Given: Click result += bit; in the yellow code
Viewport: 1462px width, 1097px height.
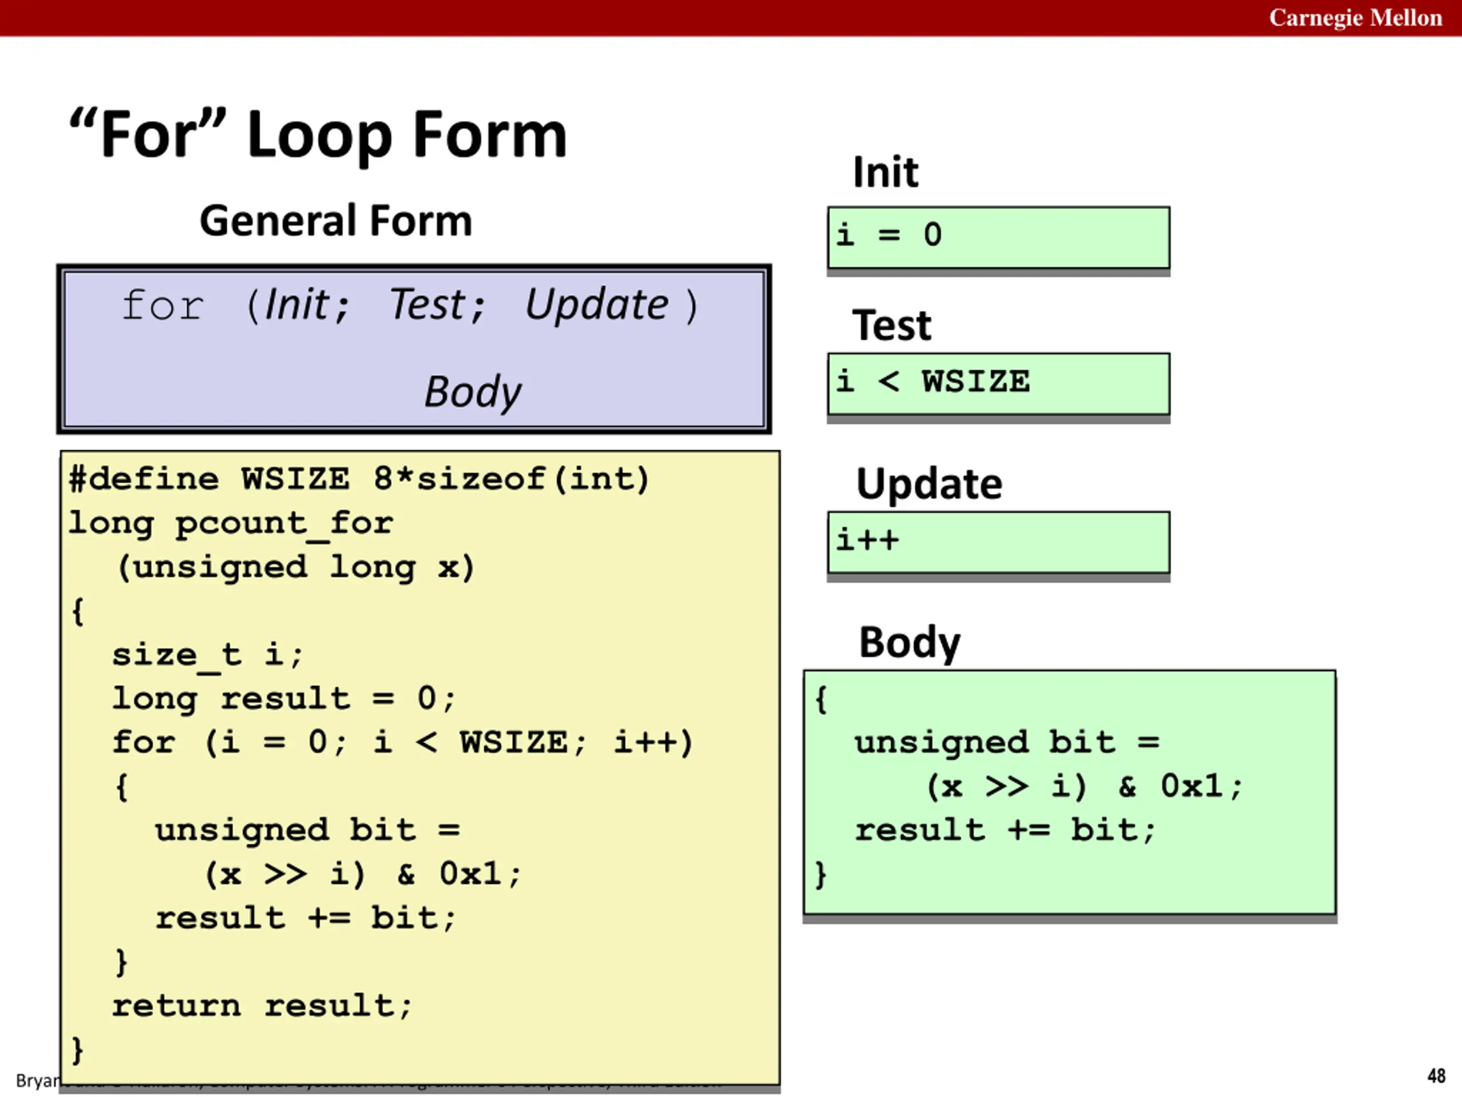Looking at the screenshot, I should click(x=306, y=918).
